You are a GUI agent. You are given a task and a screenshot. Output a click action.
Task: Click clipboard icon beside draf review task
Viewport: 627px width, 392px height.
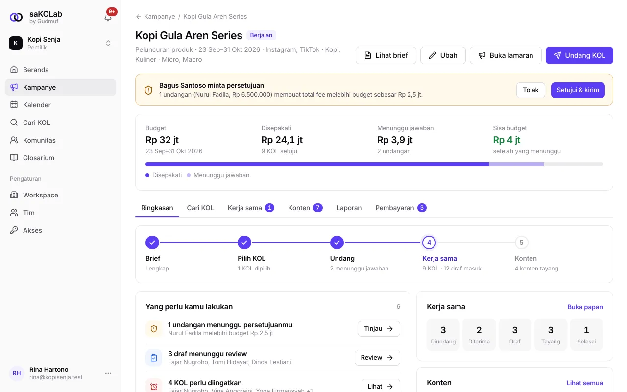[154, 358]
